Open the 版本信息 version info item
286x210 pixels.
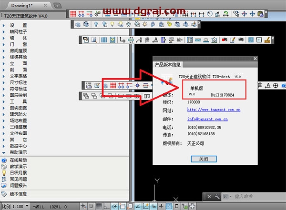click(x=18, y=194)
